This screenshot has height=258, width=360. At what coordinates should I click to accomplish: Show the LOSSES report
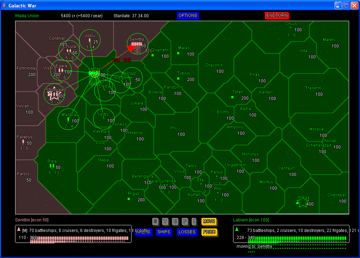[x=187, y=232]
